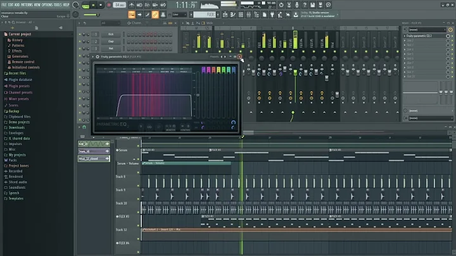This screenshot has height=256, width=456.
Task: Open the FILE menu
Action: (x=4, y=5)
